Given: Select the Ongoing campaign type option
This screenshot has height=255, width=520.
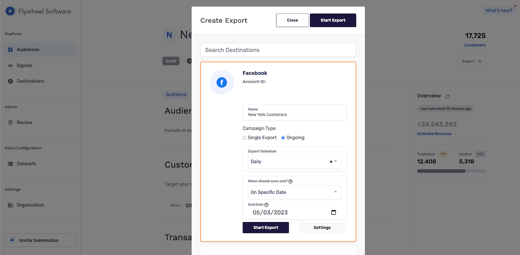Looking at the screenshot, I should click(x=283, y=138).
